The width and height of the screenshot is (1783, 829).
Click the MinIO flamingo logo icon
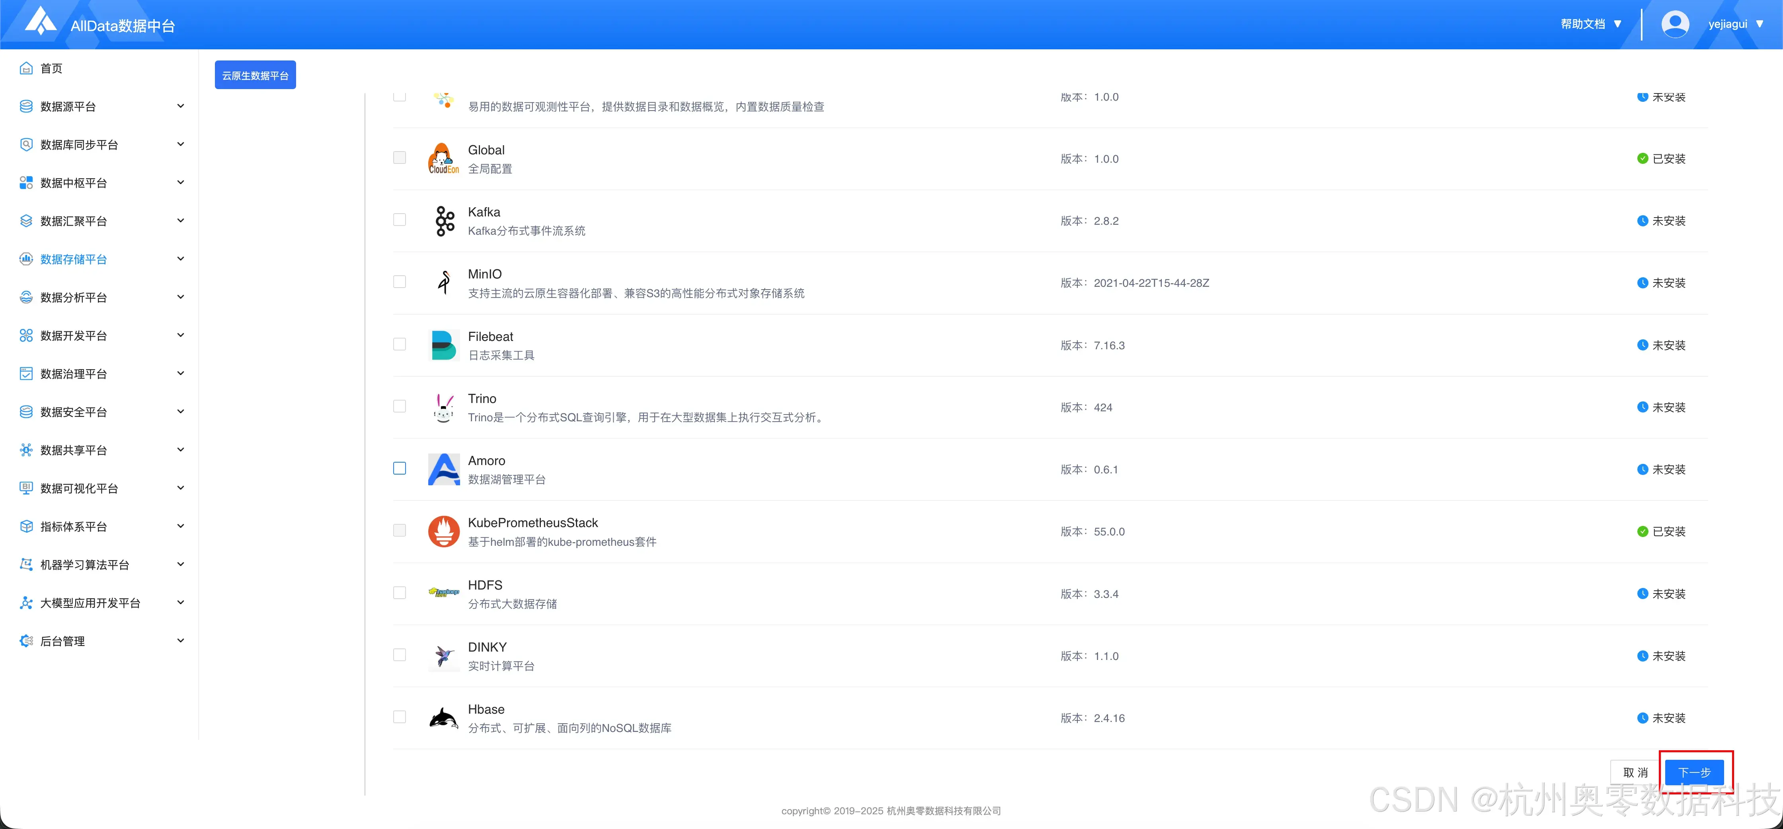(x=445, y=282)
